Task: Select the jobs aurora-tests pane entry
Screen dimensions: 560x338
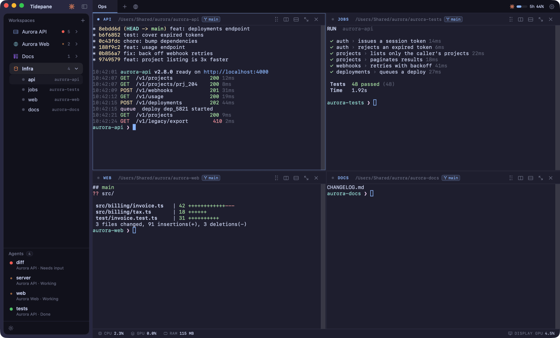Action: 46,89
